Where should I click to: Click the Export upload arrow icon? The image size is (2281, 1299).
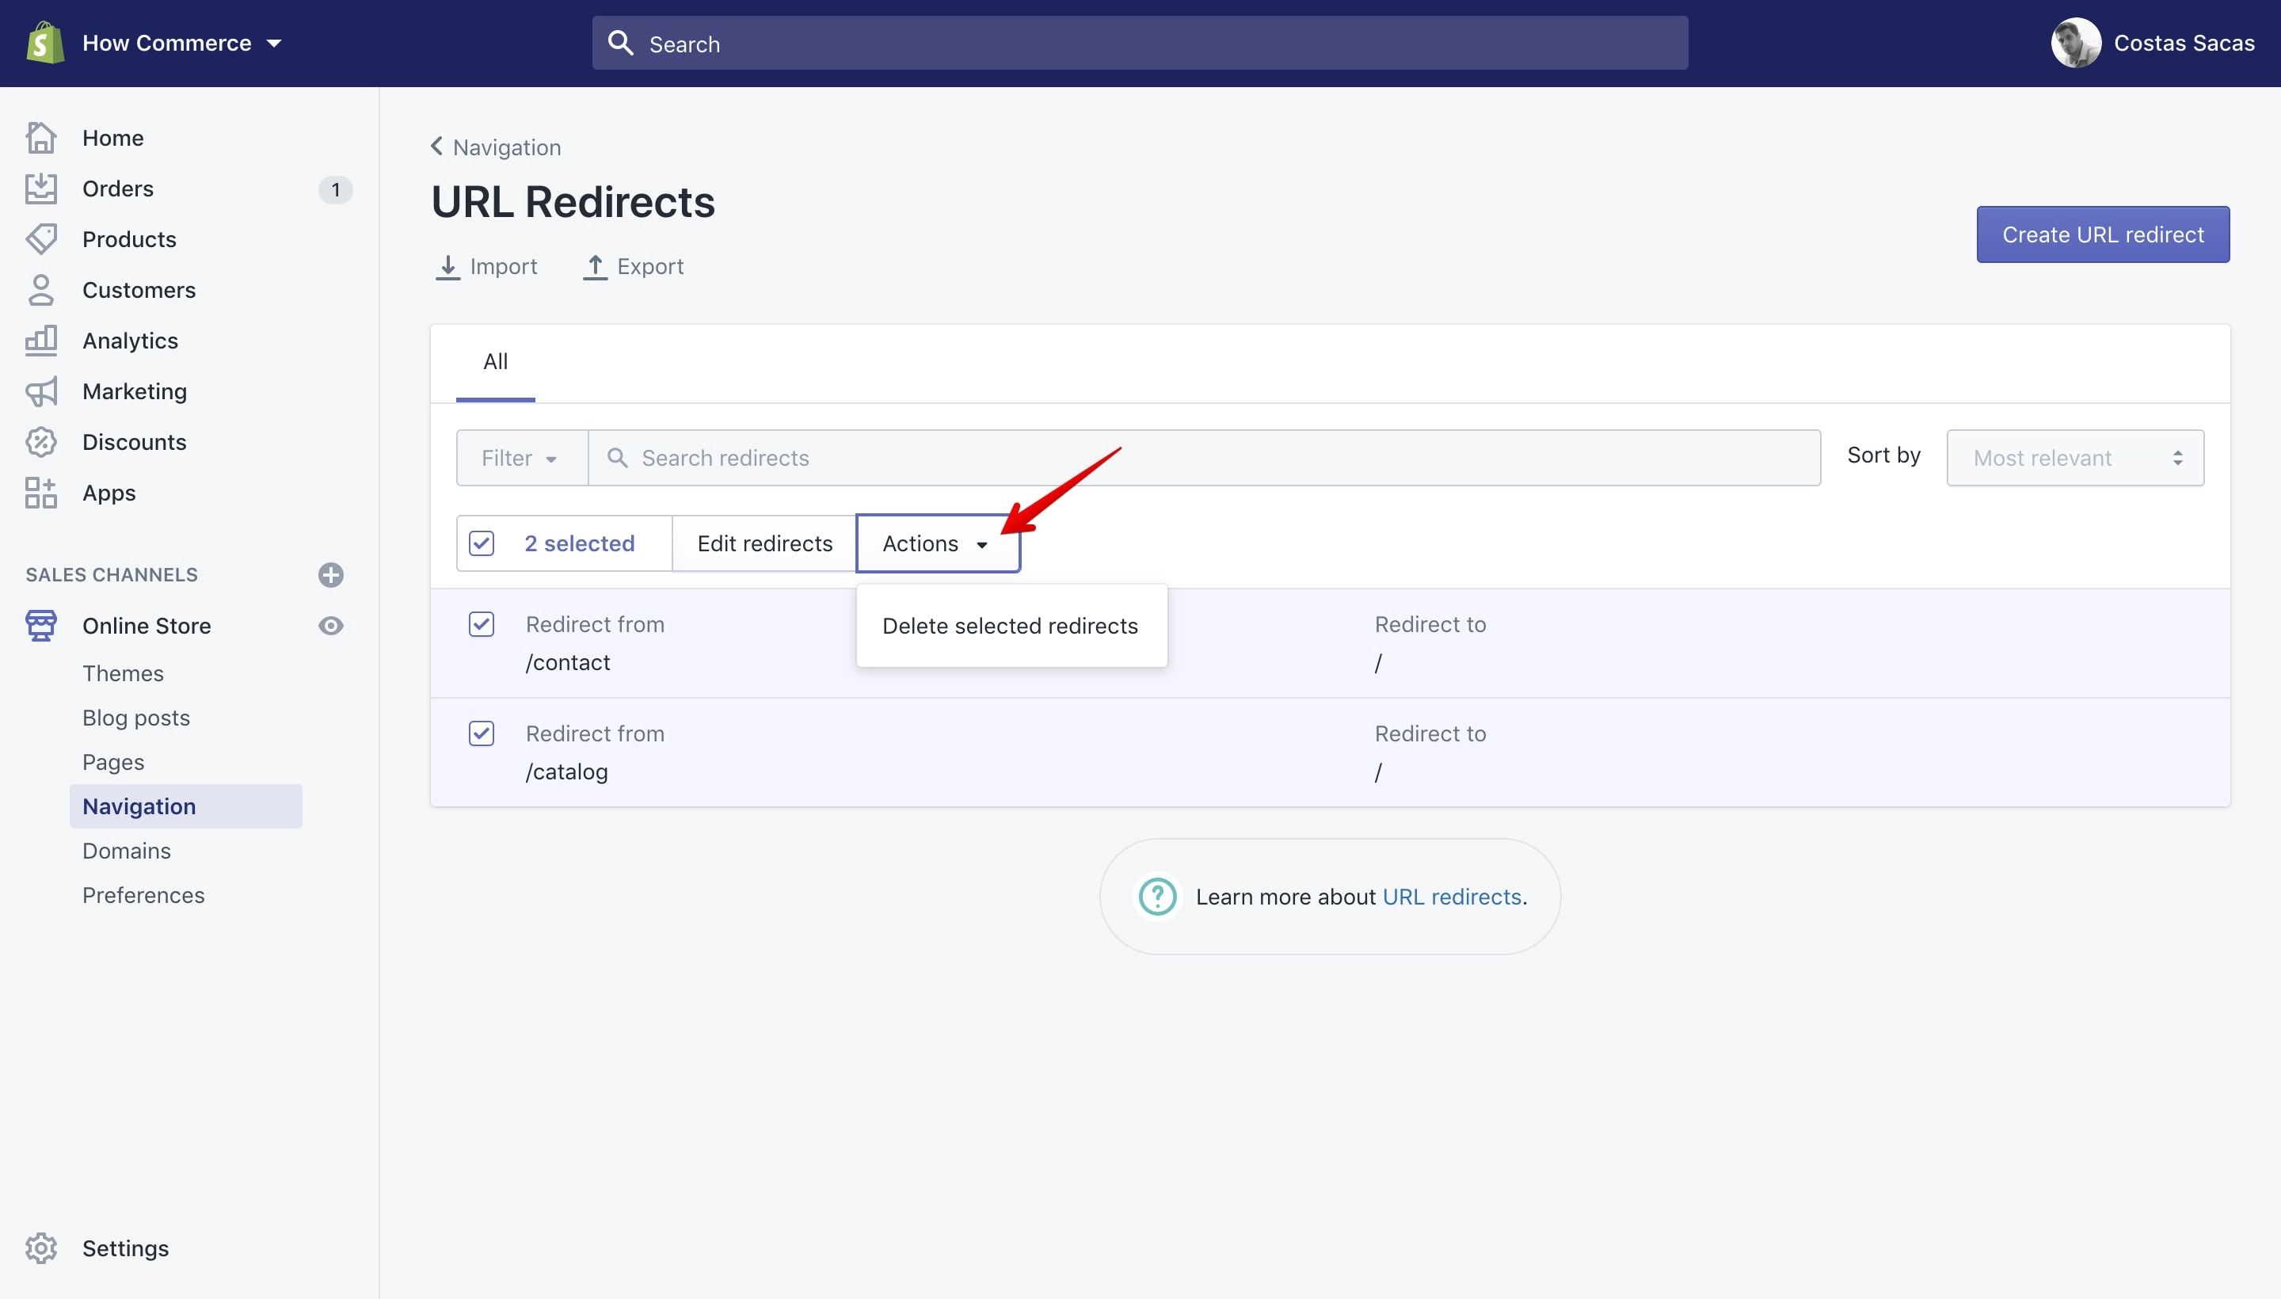click(x=595, y=267)
